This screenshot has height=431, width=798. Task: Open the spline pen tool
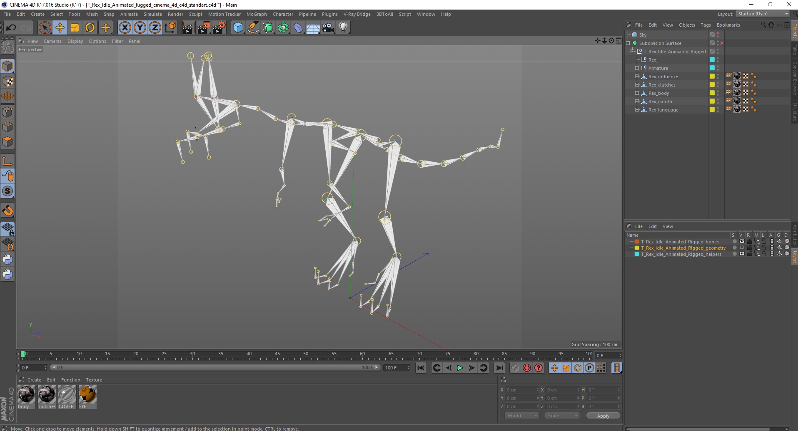[253, 28]
